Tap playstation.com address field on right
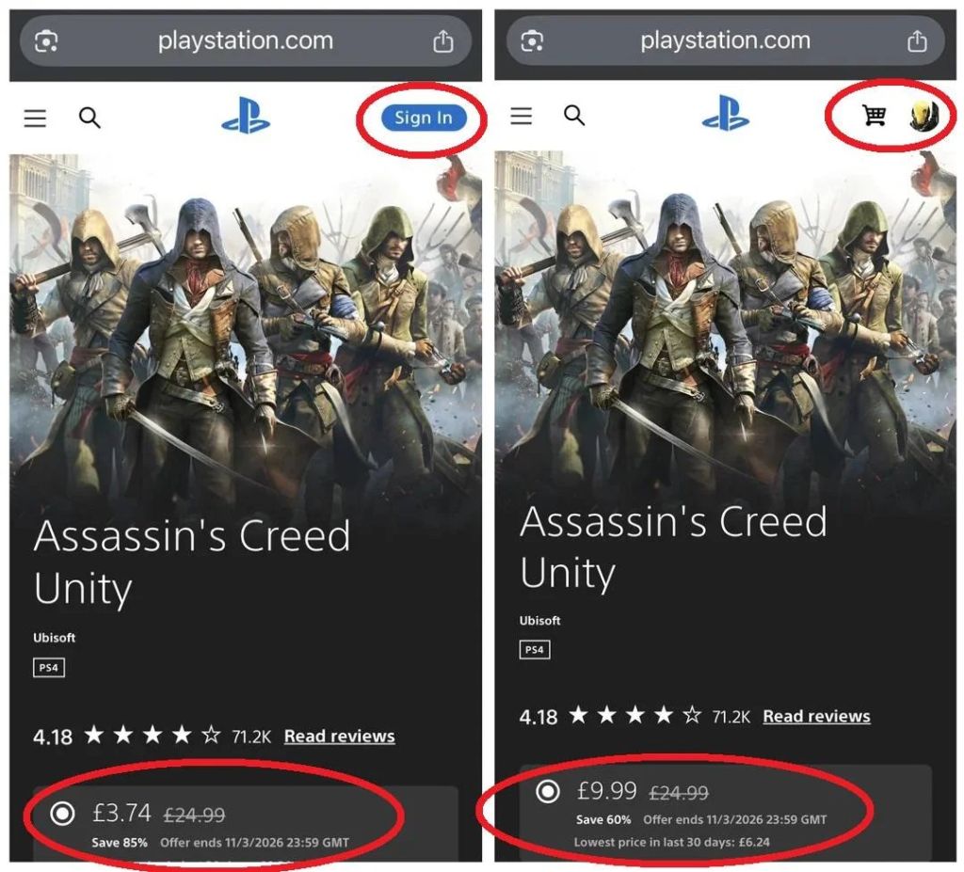The image size is (964, 872). pos(726,41)
